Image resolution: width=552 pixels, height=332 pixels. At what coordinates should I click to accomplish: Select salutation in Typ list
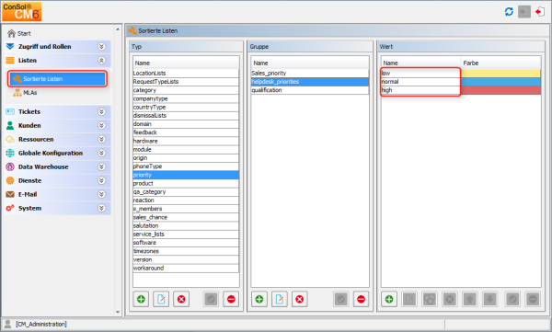click(x=186, y=225)
